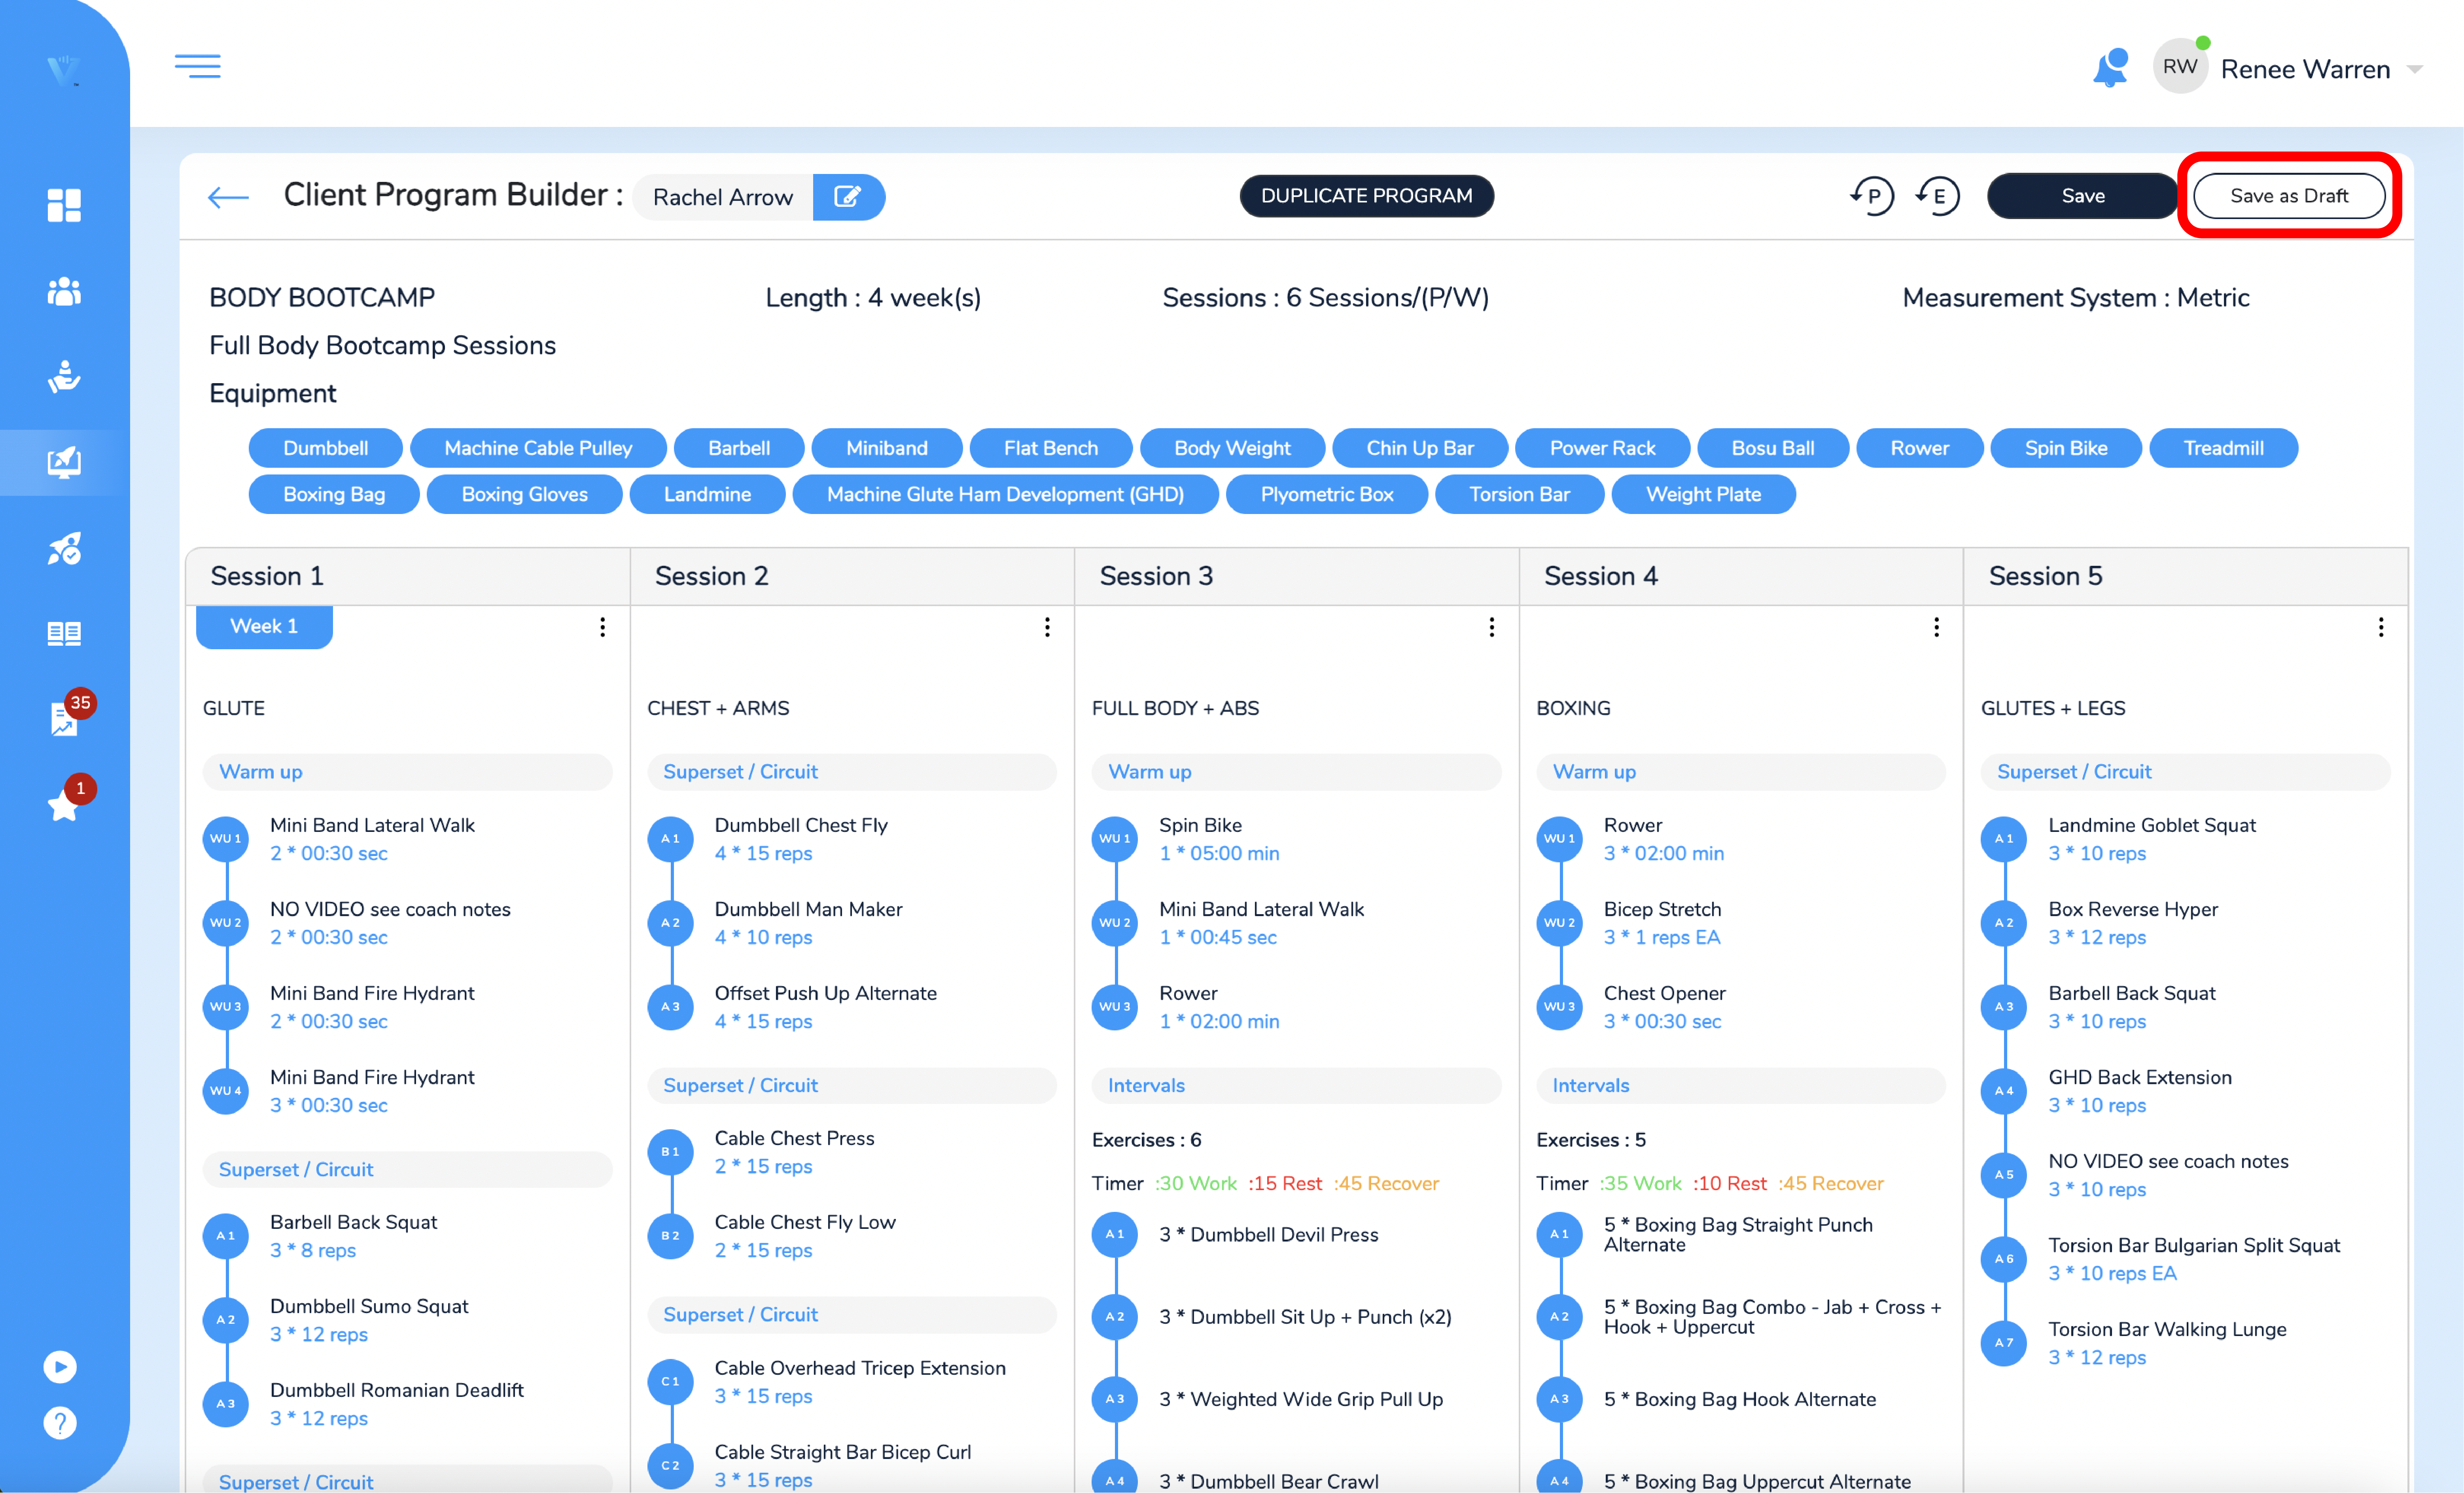The width and height of the screenshot is (2464, 1493).
Task: Click the Machine Cable Pulley equipment tag
Action: (x=538, y=448)
